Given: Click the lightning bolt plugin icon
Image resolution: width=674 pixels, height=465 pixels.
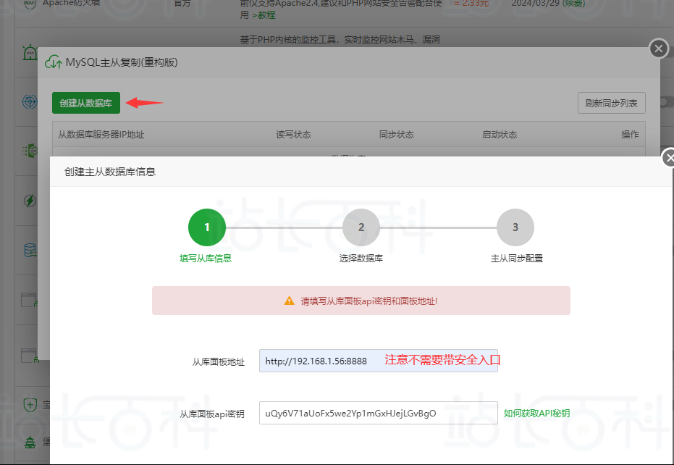Looking at the screenshot, I should [x=30, y=201].
